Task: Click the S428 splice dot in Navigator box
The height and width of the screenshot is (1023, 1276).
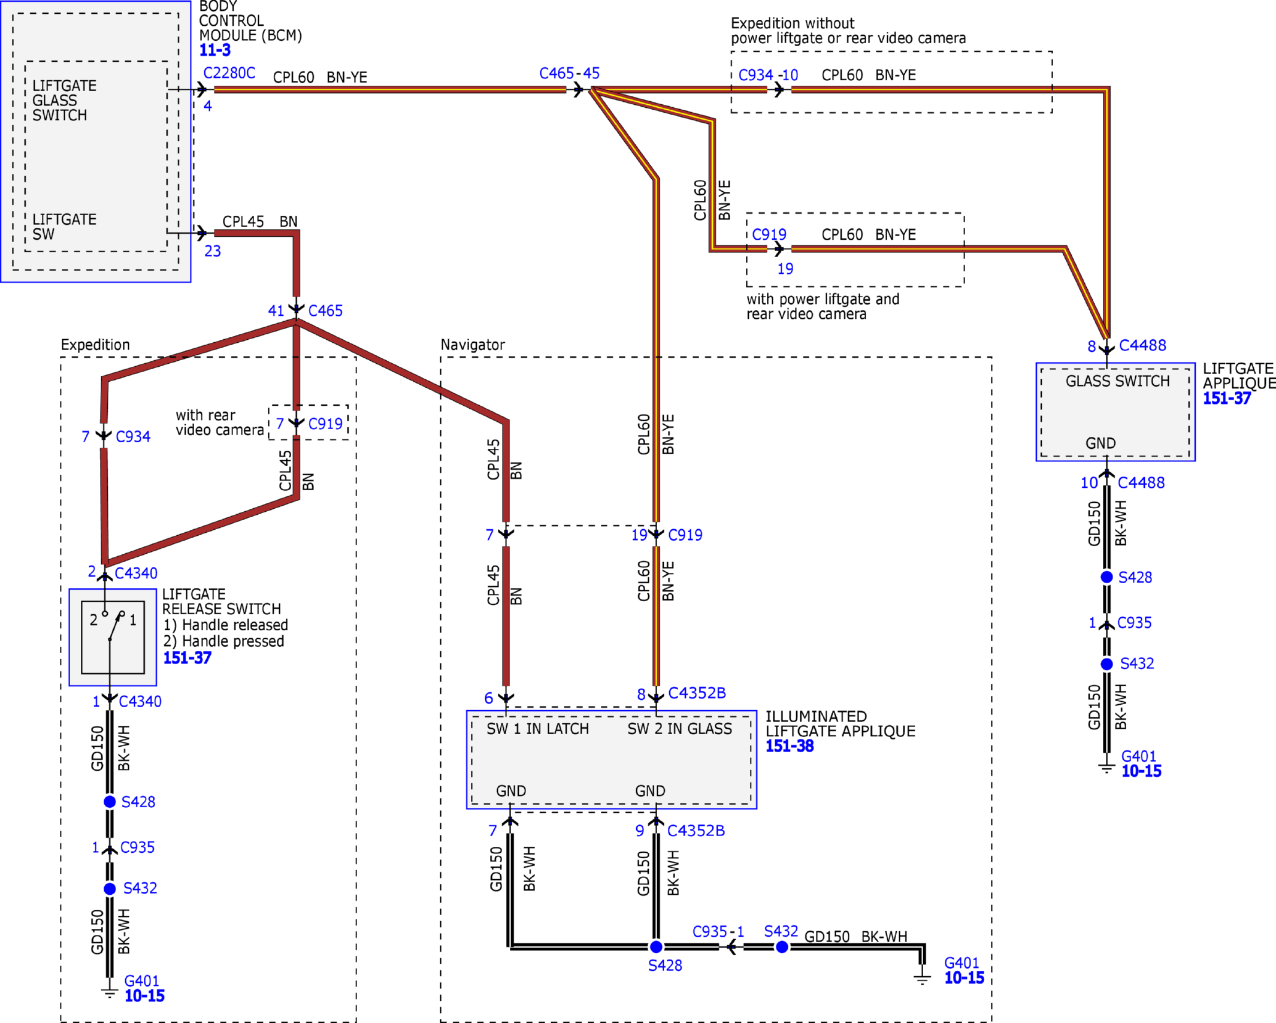Action: click(x=656, y=947)
